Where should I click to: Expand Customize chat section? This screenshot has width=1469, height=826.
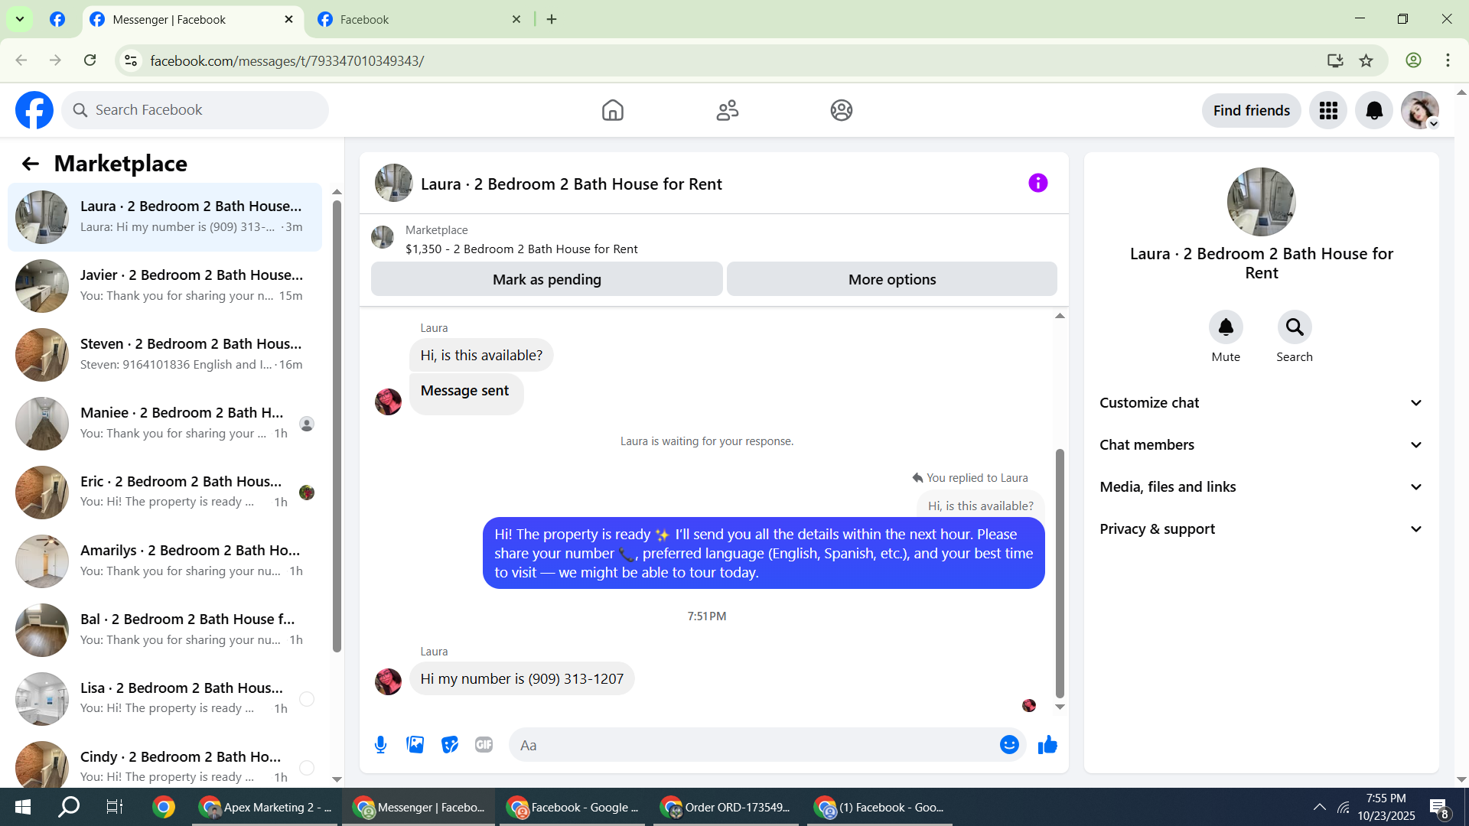point(1261,403)
